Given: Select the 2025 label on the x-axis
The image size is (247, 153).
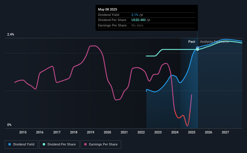Looking at the screenshot, I should click(x=192, y=132).
